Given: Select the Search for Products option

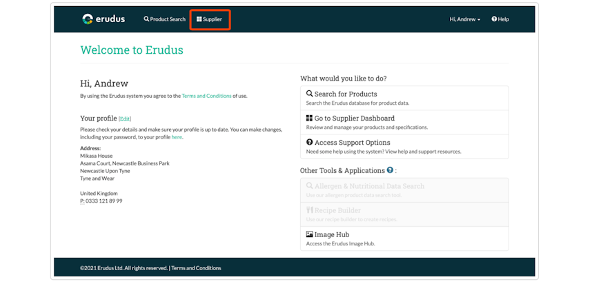Looking at the screenshot, I should [404, 98].
